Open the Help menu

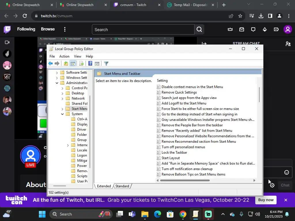pyautogui.click(x=89, y=56)
